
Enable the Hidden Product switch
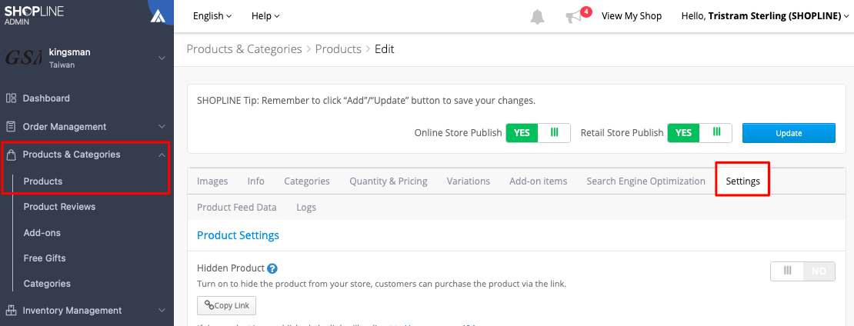pos(802,271)
